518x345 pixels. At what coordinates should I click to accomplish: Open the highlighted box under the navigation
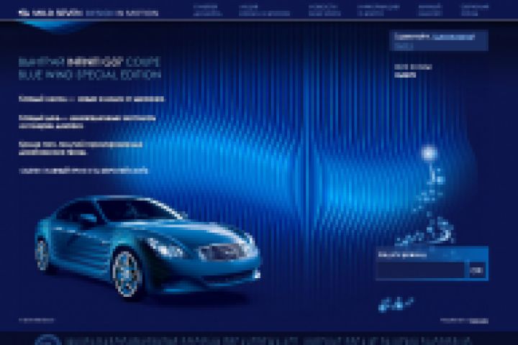coord(439,40)
